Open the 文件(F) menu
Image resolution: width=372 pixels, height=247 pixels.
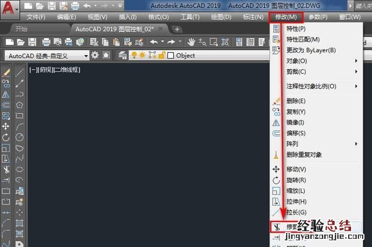tap(36, 17)
